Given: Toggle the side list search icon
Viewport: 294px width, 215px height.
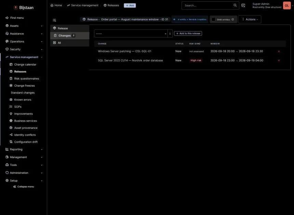Looking at the screenshot, I should (x=54, y=20).
